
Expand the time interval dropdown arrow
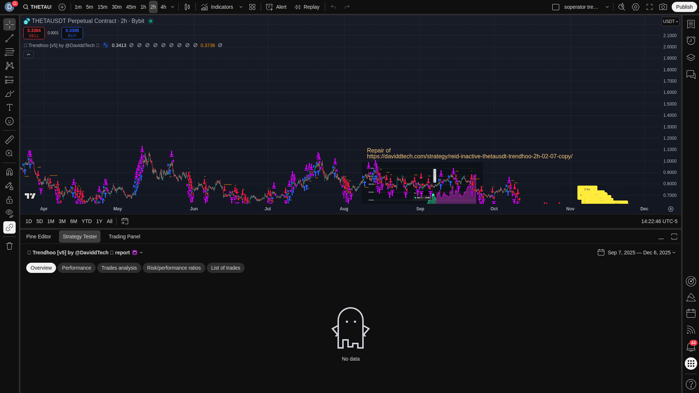pyautogui.click(x=173, y=7)
